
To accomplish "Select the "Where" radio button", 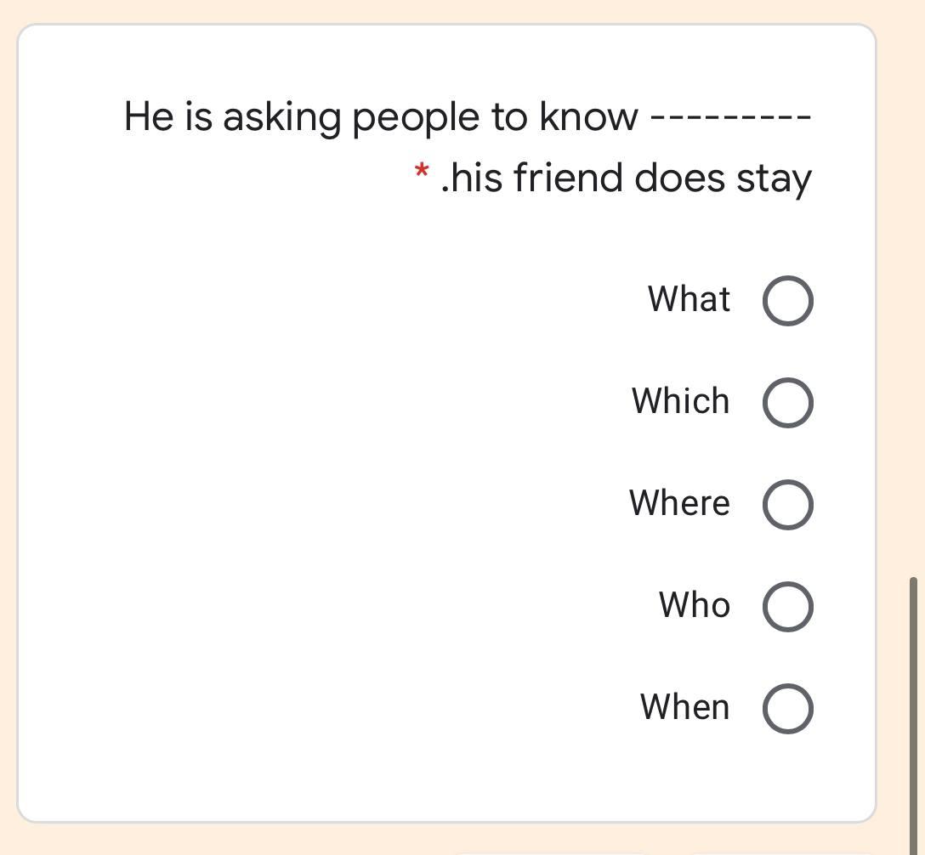I will (789, 504).
